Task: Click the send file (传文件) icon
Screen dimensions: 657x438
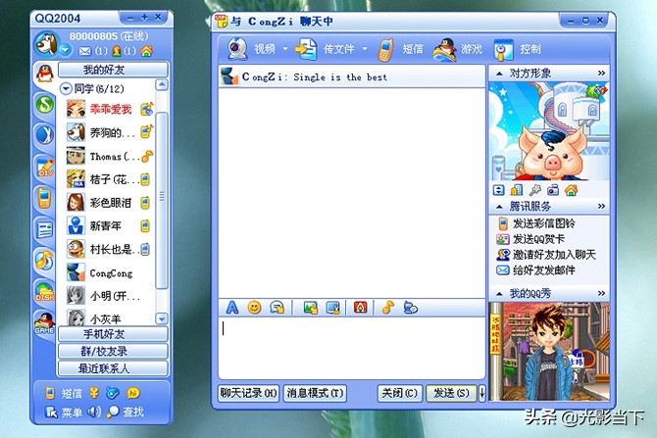Action: pos(305,49)
